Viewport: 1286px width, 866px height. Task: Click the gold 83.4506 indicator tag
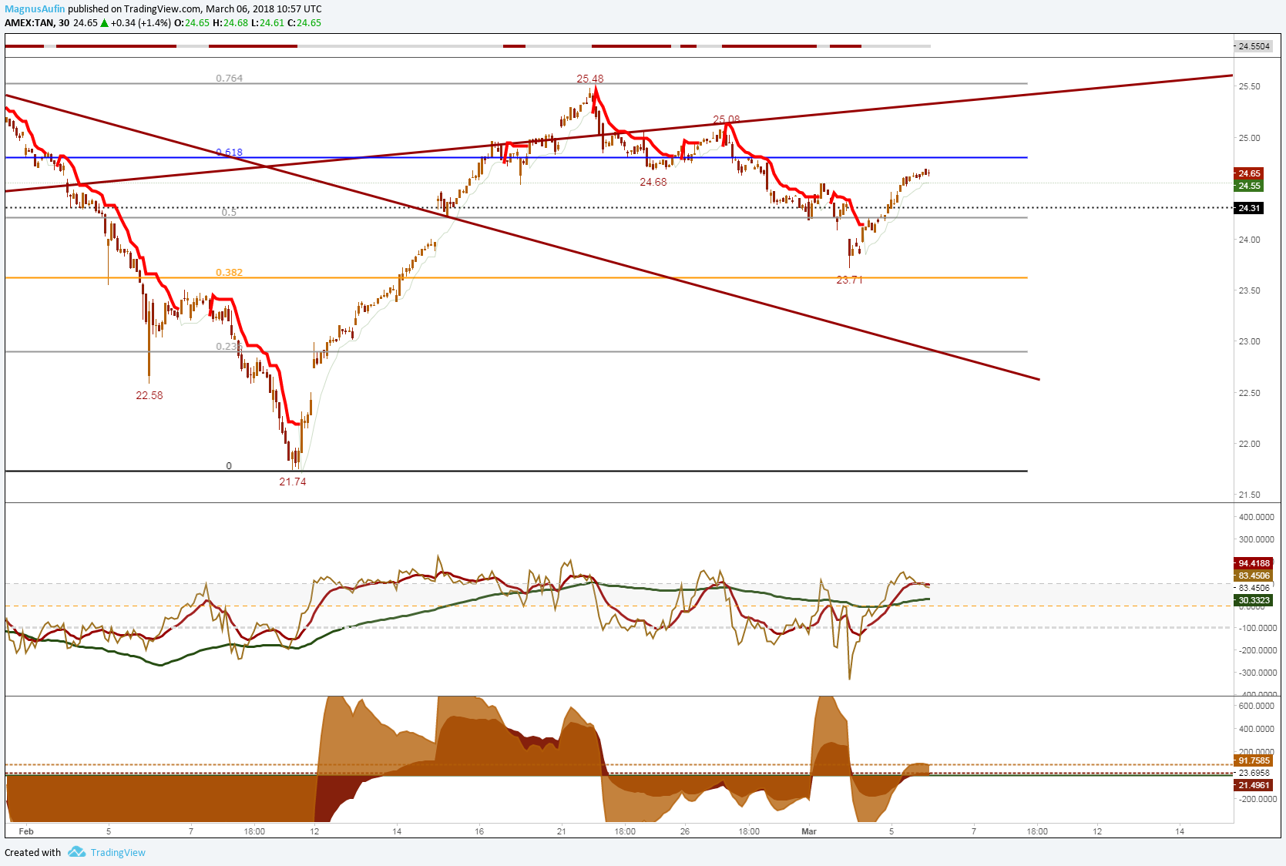click(x=1254, y=576)
